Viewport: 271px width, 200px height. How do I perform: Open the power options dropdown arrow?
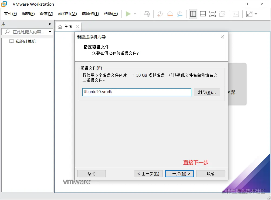click(x=135, y=14)
